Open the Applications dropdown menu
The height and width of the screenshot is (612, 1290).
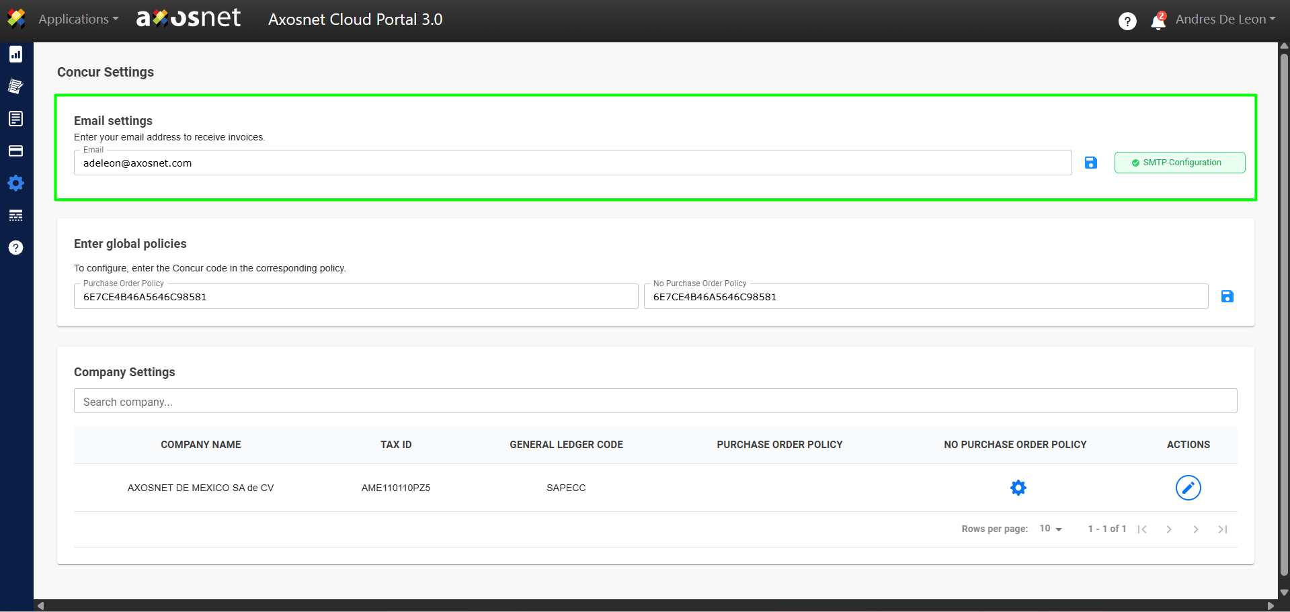point(79,19)
